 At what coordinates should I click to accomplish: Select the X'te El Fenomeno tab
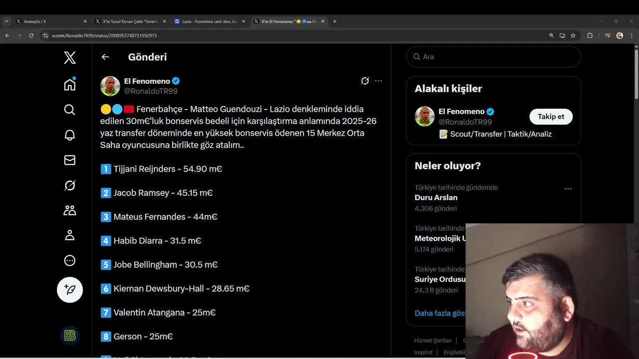[x=289, y=21]
